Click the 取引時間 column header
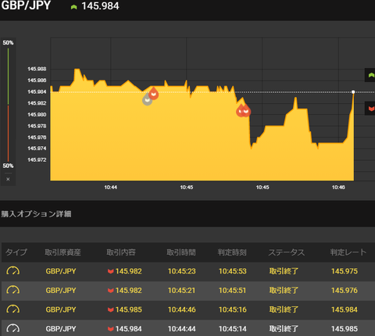Screen dimensions: 375x336 [181, 252]
